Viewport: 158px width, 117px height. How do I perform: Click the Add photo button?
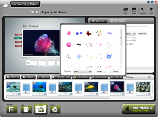point(13,77)
